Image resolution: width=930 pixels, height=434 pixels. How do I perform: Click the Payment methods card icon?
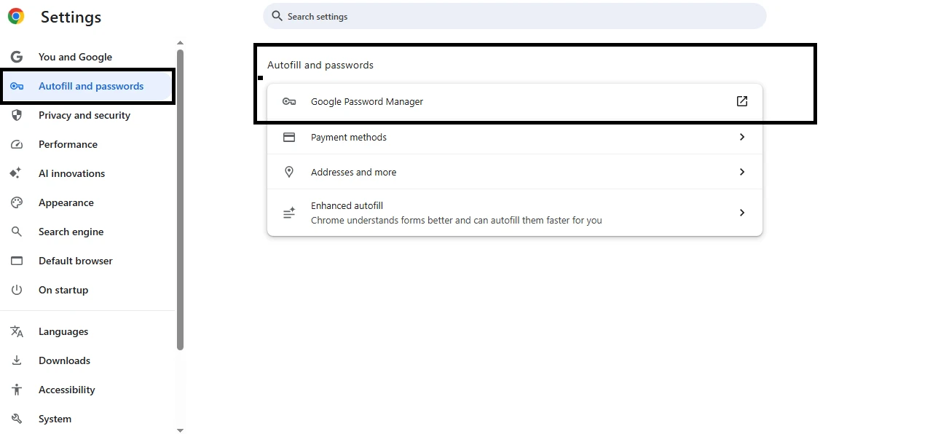[x=289, y=136]
